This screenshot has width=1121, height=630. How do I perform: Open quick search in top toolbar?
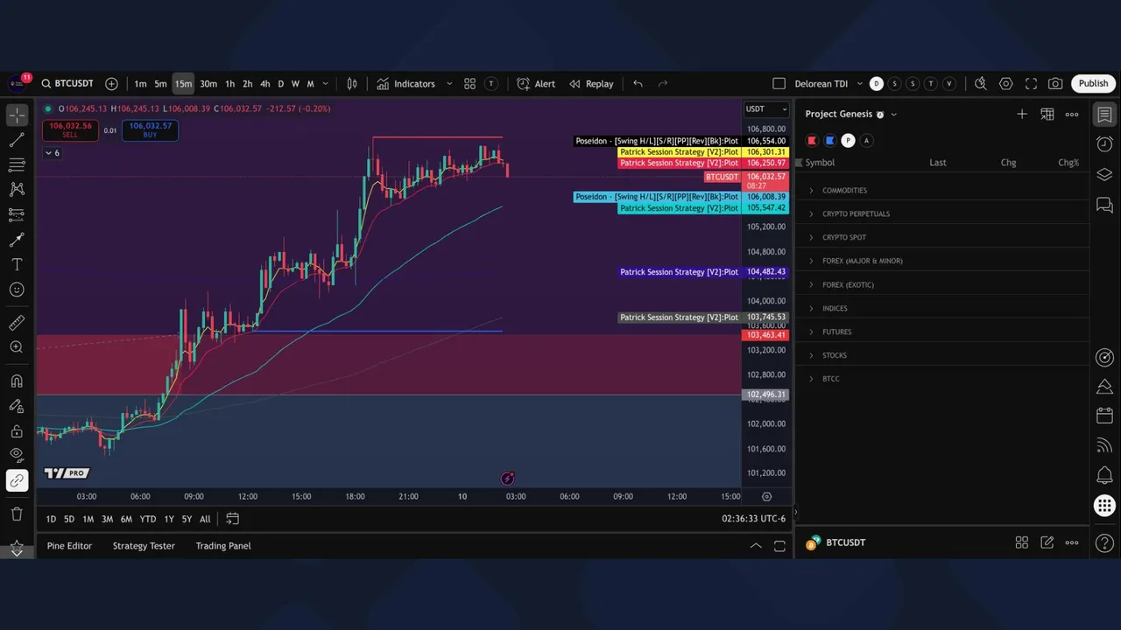tap(981, 84)
